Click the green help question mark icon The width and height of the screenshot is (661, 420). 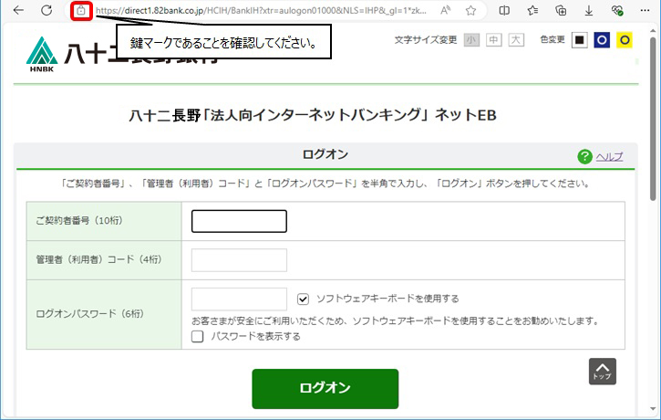584,156
